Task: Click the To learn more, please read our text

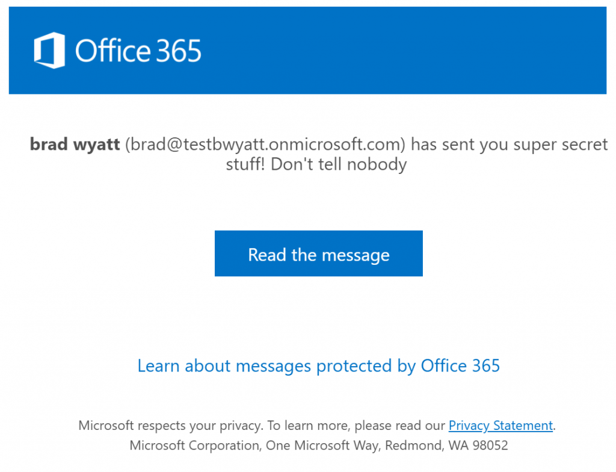Action: 356,426
